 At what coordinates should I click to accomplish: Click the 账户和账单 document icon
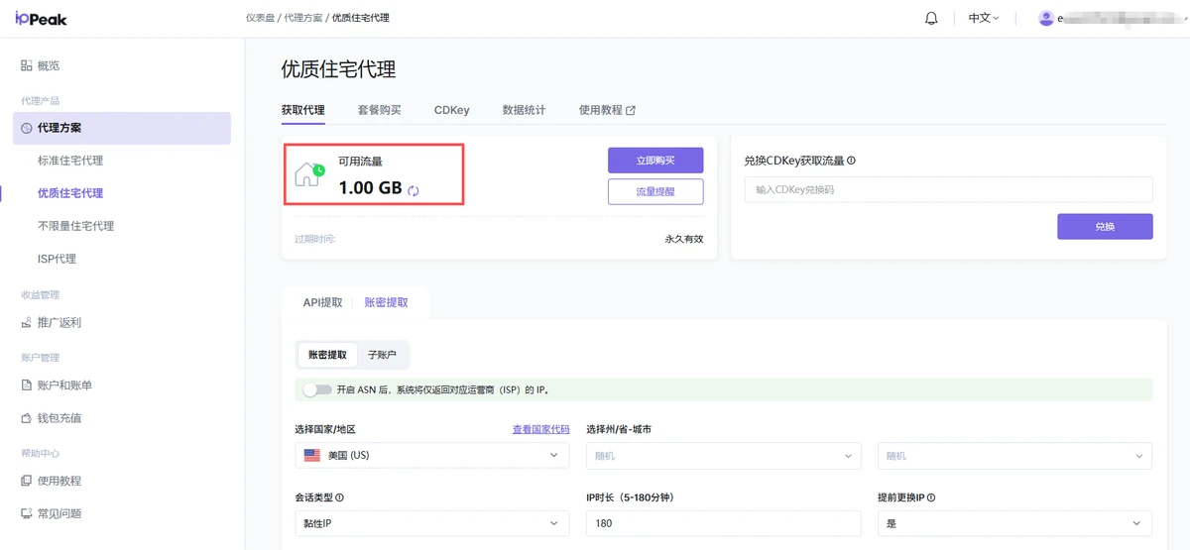[27, 385]
